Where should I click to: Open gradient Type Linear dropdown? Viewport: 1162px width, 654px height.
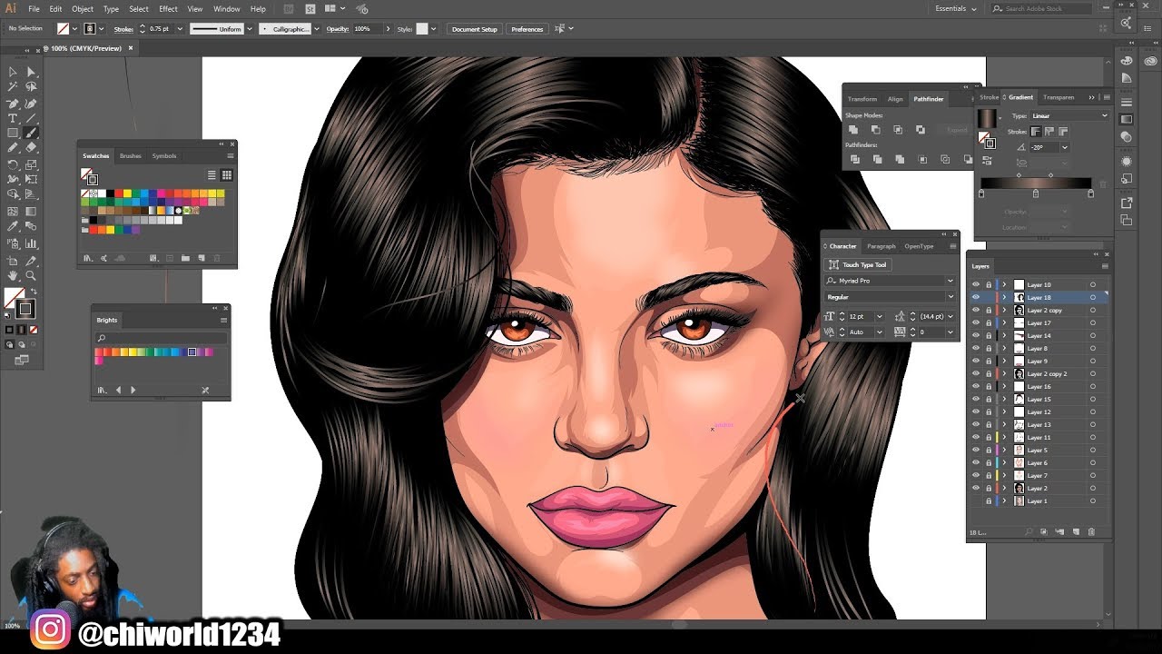[1068, 115]
